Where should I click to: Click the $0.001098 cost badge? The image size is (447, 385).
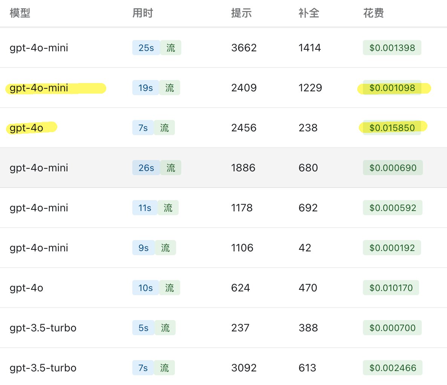pyautogui.click(x=392, y=88)
